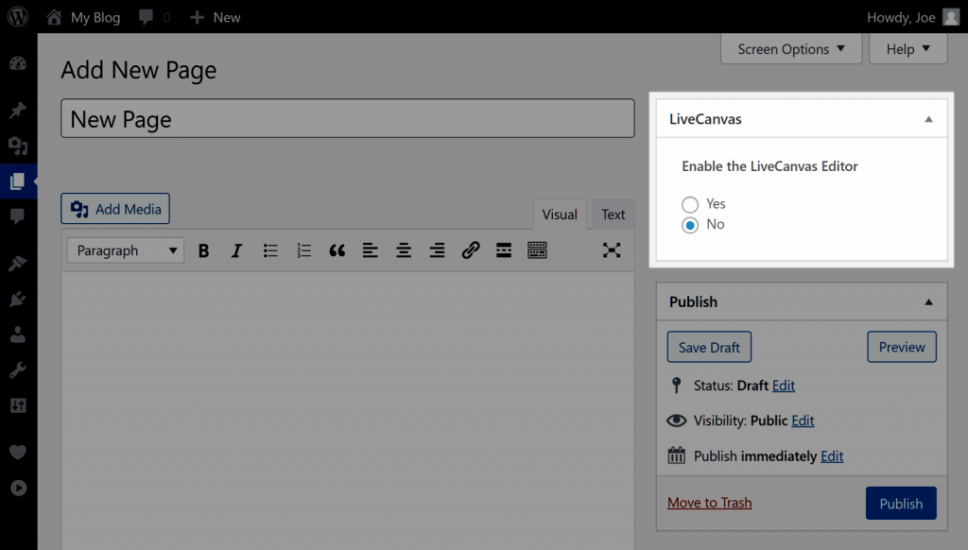968x550 pixels.
Task: Select the Posts pin icon in sidebar
Action: (x=17, y=111)
